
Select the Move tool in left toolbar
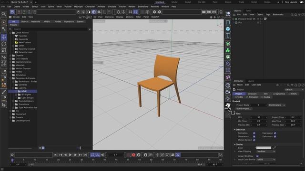point(4,37)
